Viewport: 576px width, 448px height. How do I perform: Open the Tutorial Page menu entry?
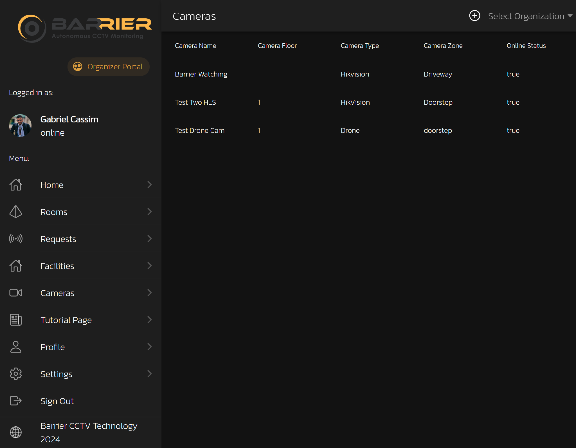click(66, 320)
